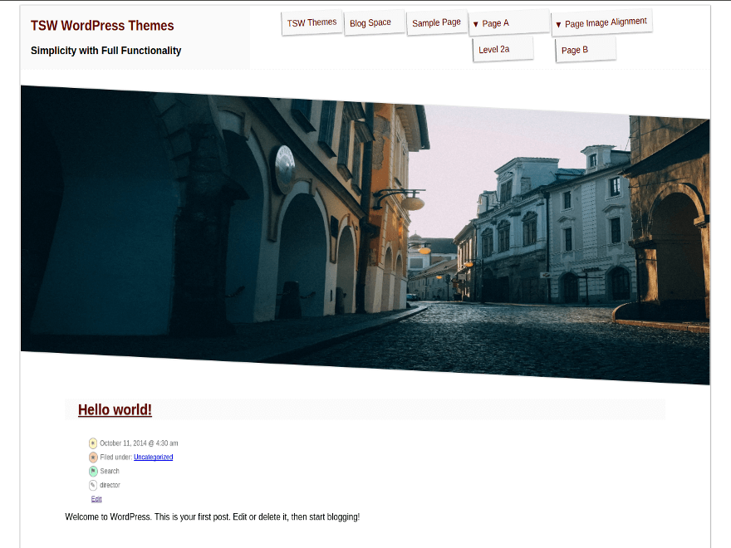This screenshot has width=731, height=548.
Task: Click the director author name
Action: 110,486
